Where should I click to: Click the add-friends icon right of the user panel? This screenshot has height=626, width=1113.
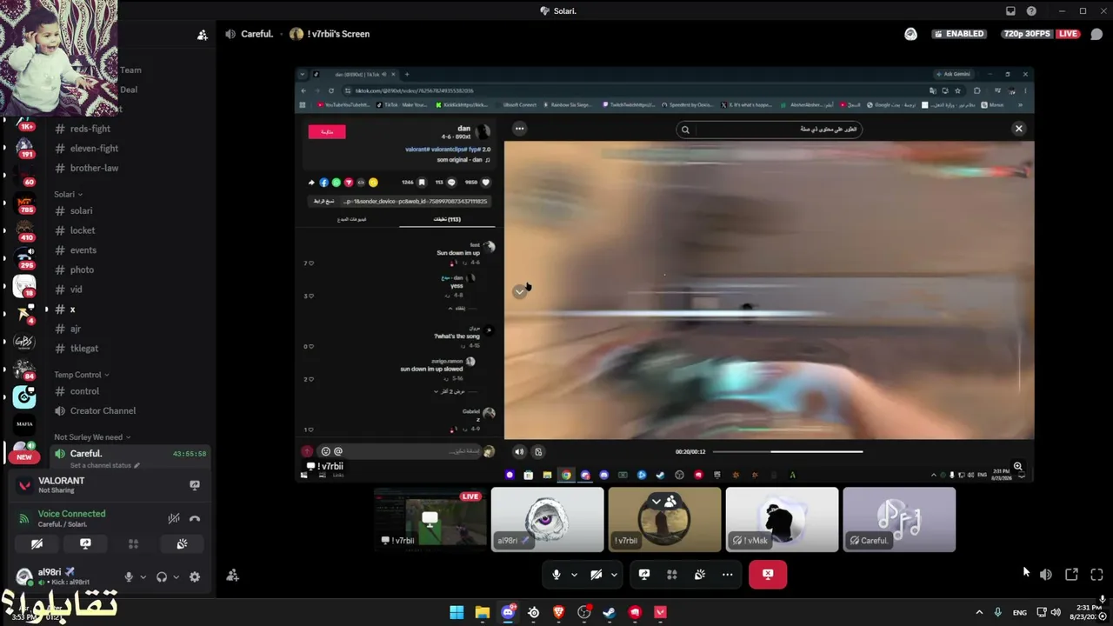coord(232,575)
